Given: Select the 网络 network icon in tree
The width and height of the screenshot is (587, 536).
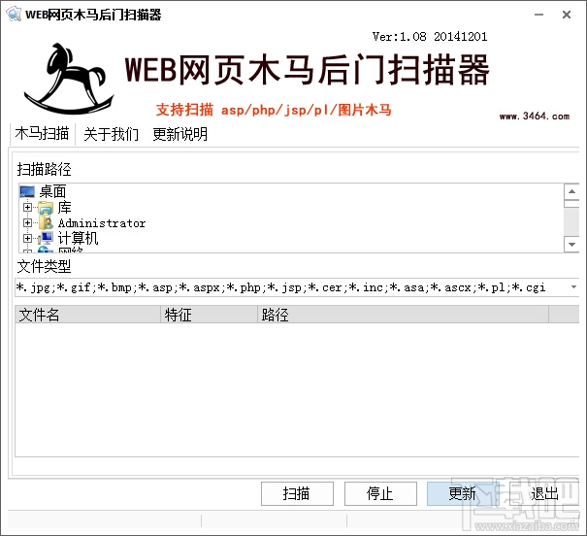Looking at the screenshot, I should (x=46, y=250).
